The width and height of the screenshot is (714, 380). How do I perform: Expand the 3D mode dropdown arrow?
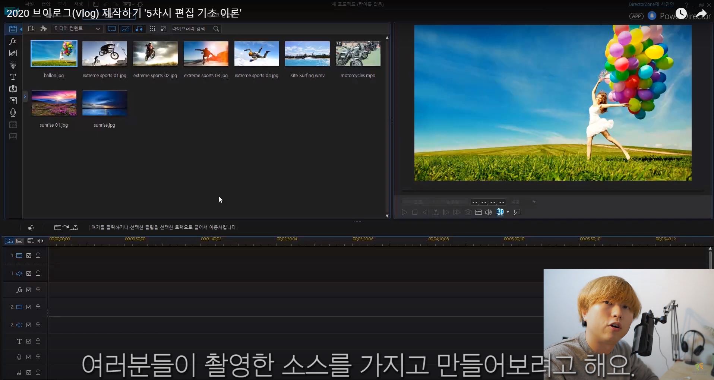[508, 212]
